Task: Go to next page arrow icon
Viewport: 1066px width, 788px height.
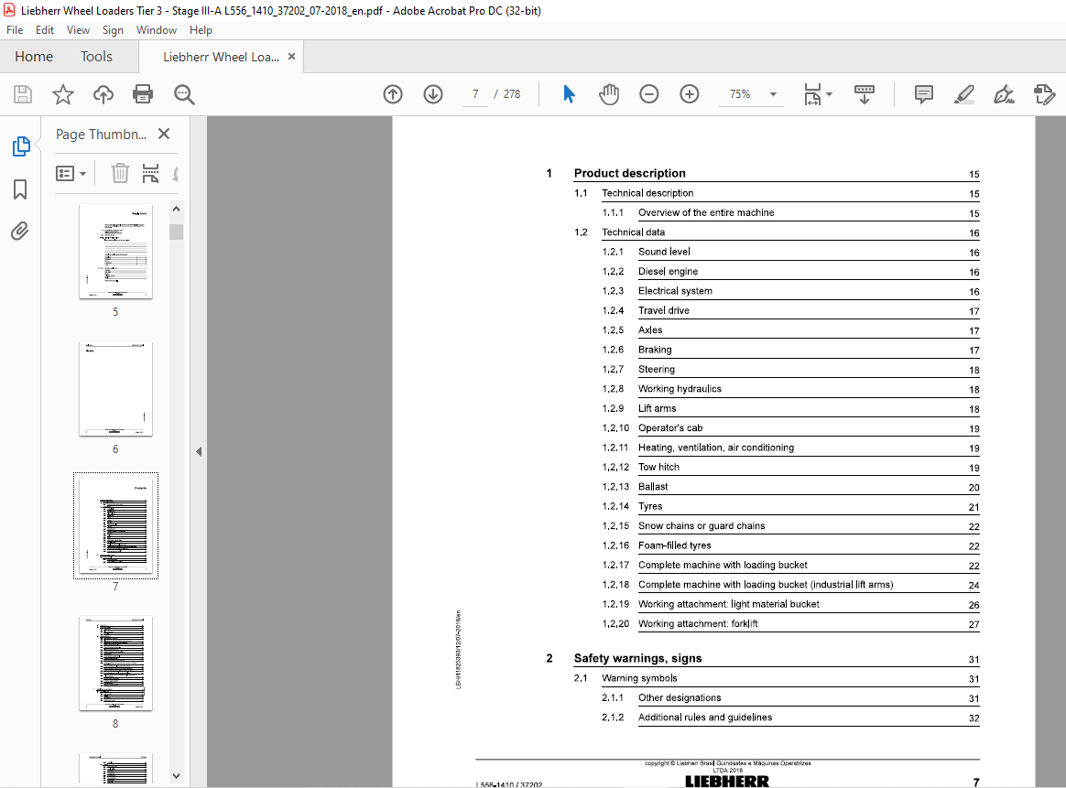Action: 433,94
